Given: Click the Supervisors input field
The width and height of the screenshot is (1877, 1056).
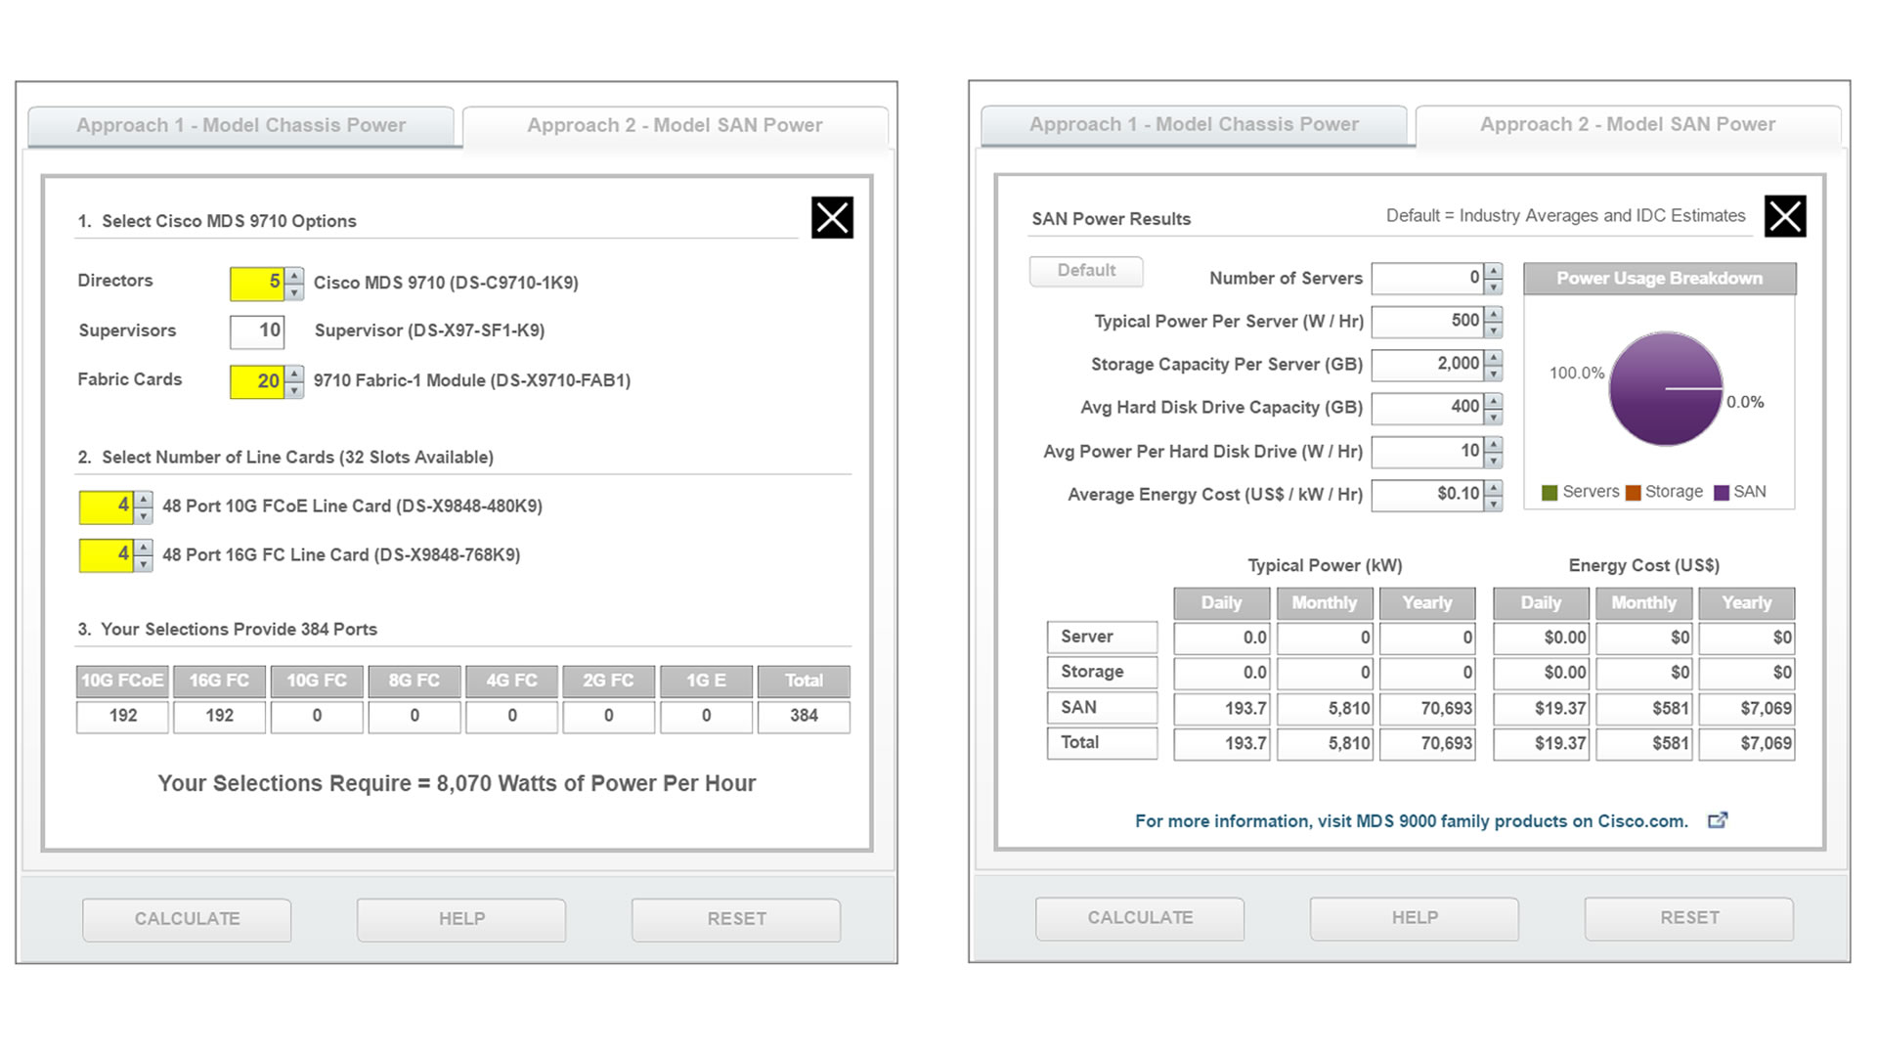Looking at the screenshot, I should click(257, 331).
